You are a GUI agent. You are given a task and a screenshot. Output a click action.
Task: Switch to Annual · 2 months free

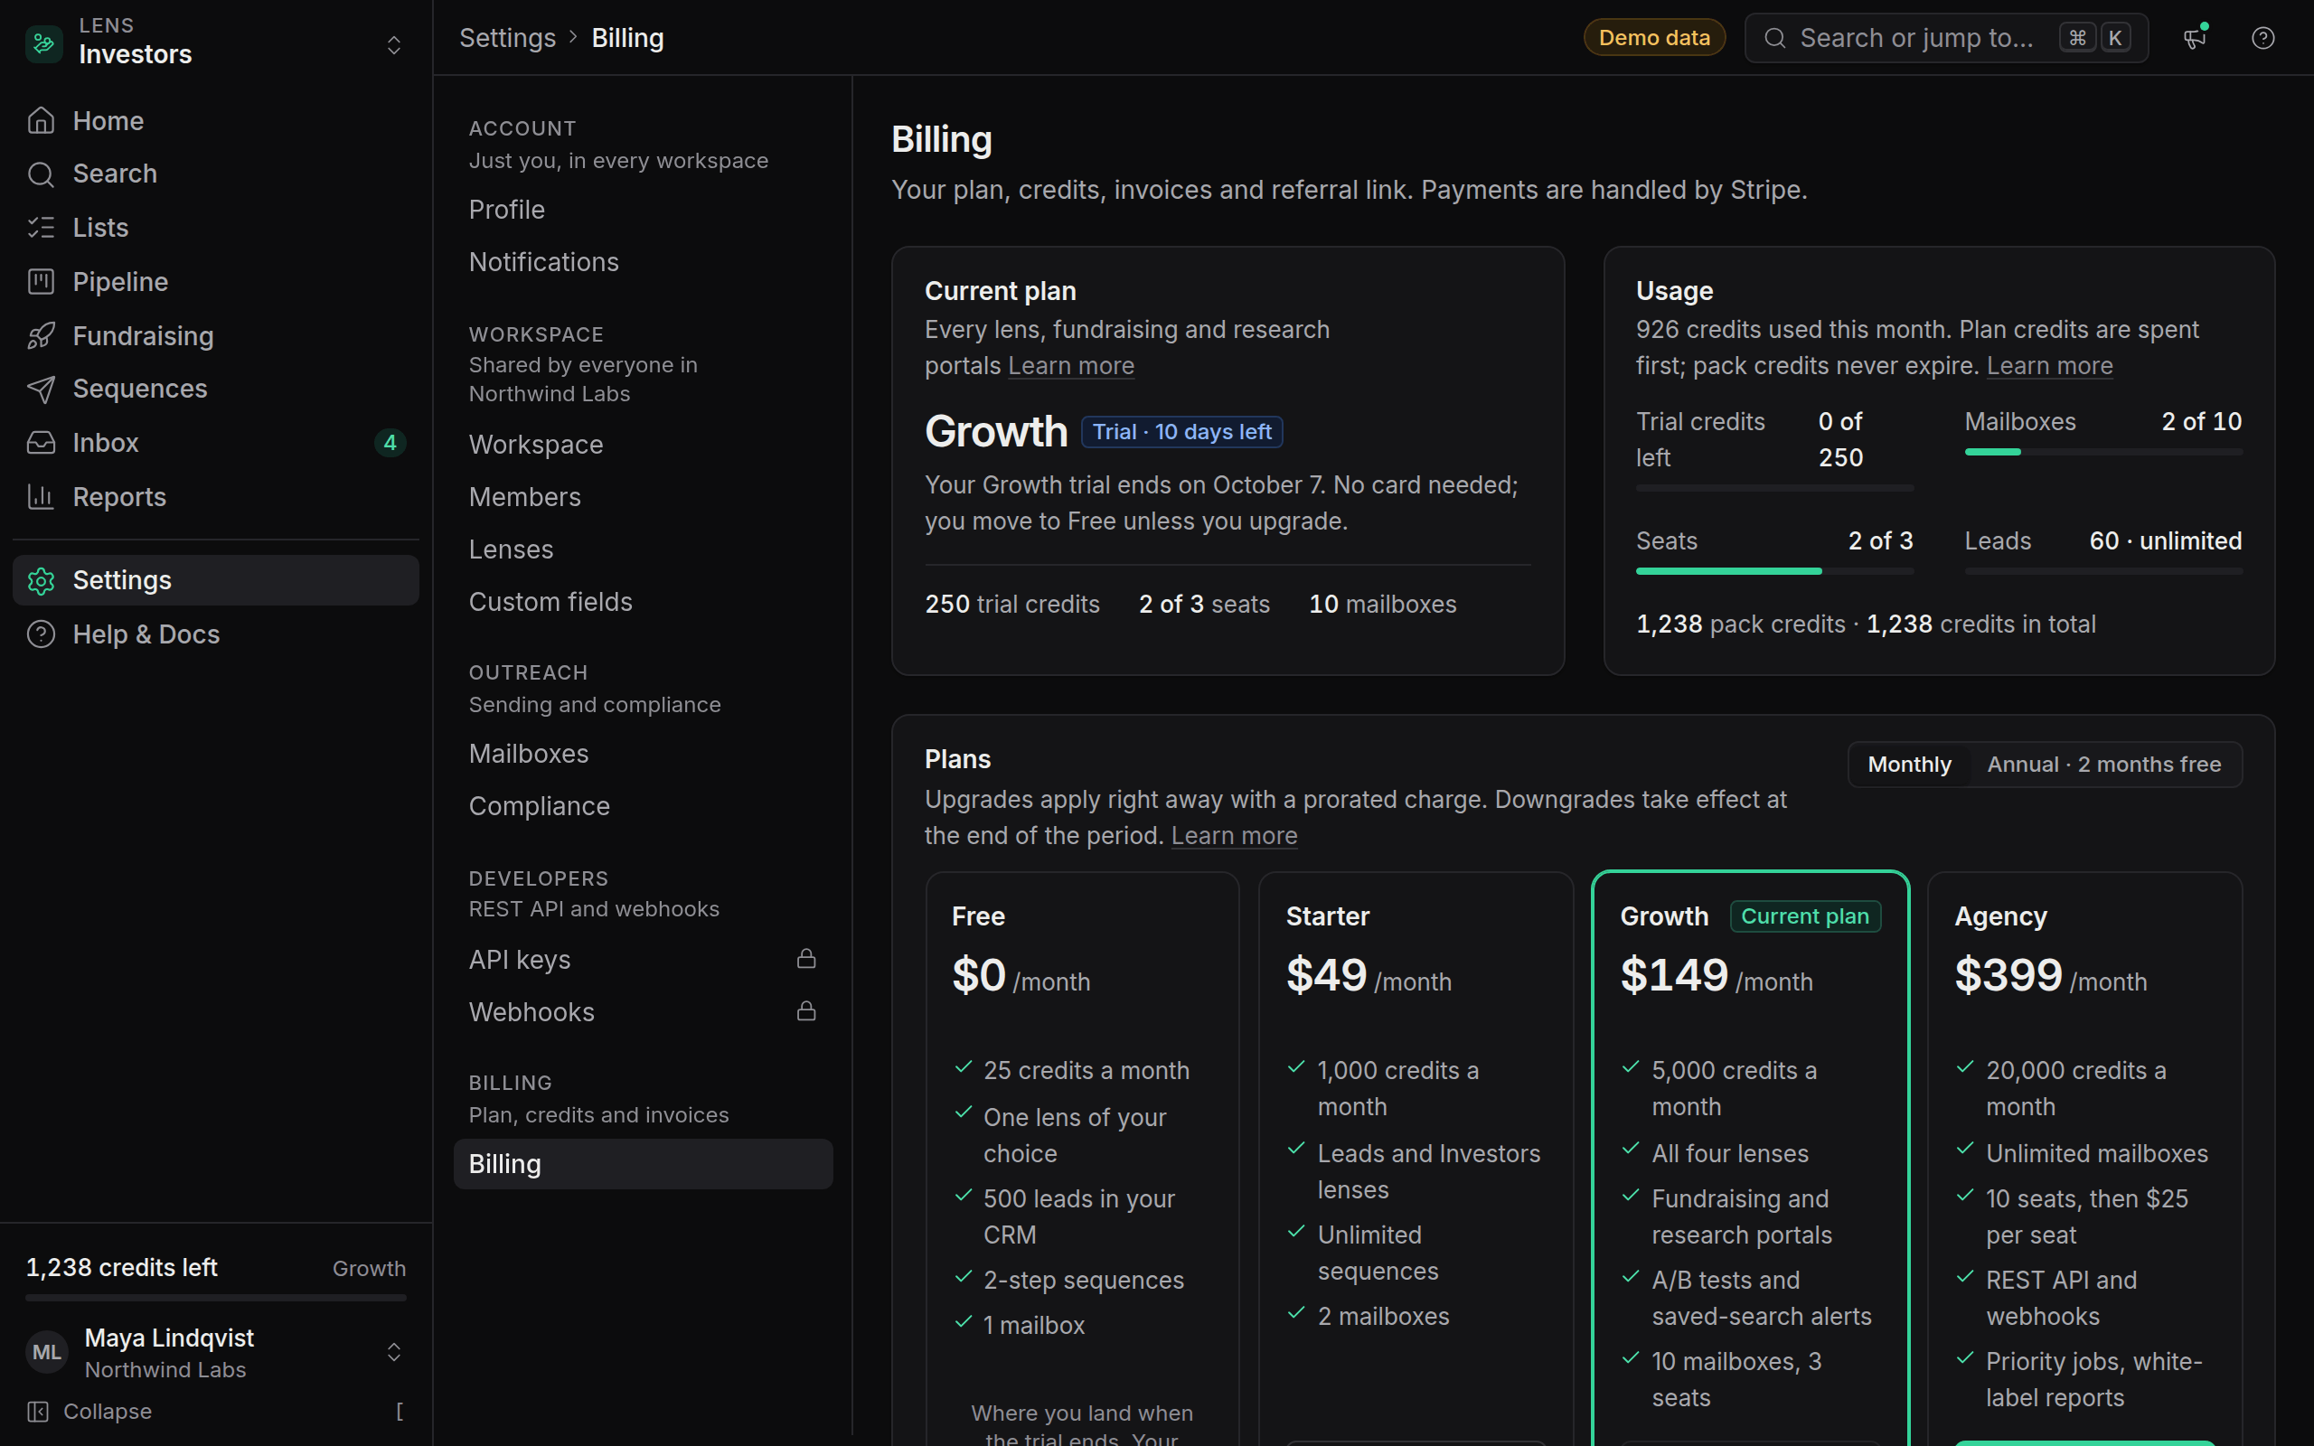[2103, 765]
